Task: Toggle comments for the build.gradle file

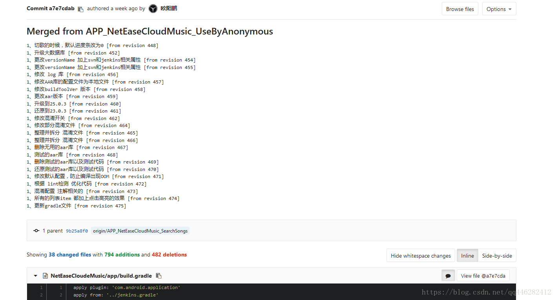Action: point(448,276)
